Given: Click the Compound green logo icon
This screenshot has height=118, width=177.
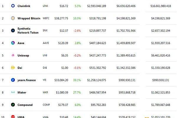Looking at the screenshot, I should click(13, 105).
